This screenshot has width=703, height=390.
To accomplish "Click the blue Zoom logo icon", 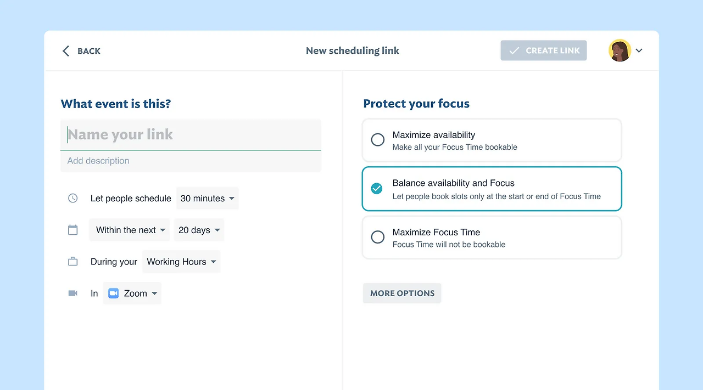I will [x=114, y=293].
